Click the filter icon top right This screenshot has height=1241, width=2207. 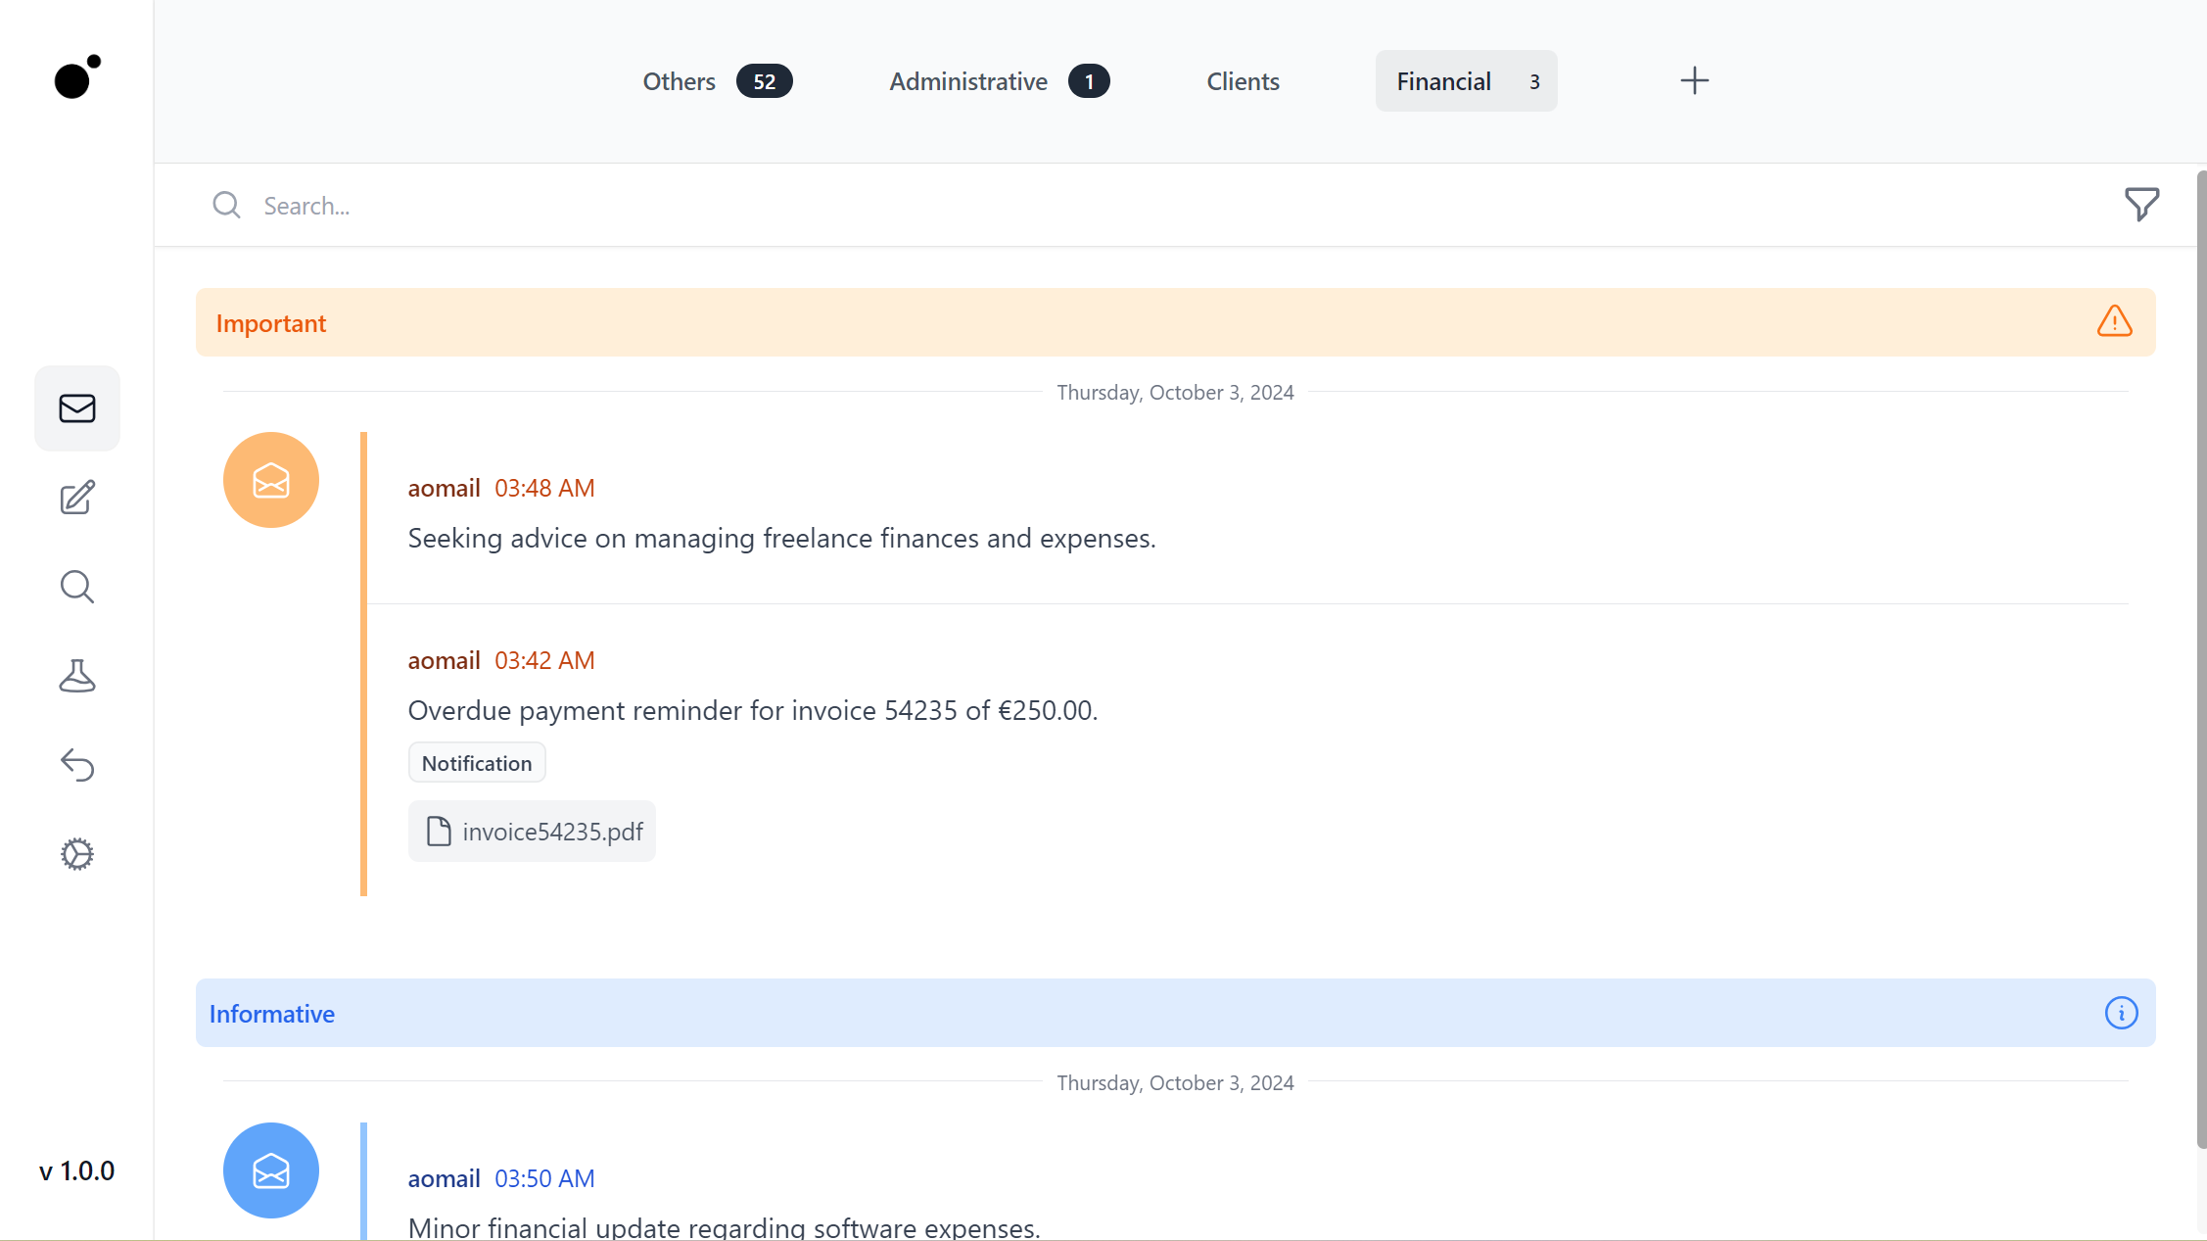click(x=2141, y=205)
